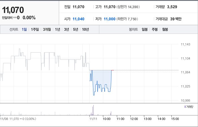
Task: Click the 전일 value 11,070
Action: tap(78, 7)
